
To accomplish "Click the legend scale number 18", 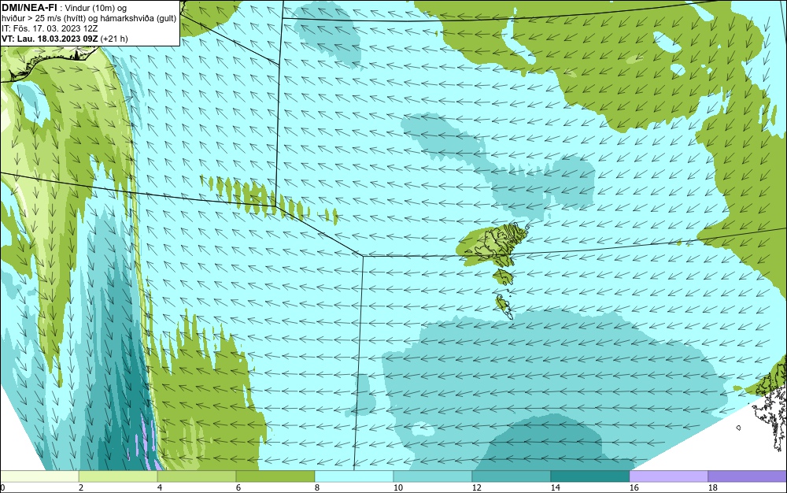I will [713, 487].
